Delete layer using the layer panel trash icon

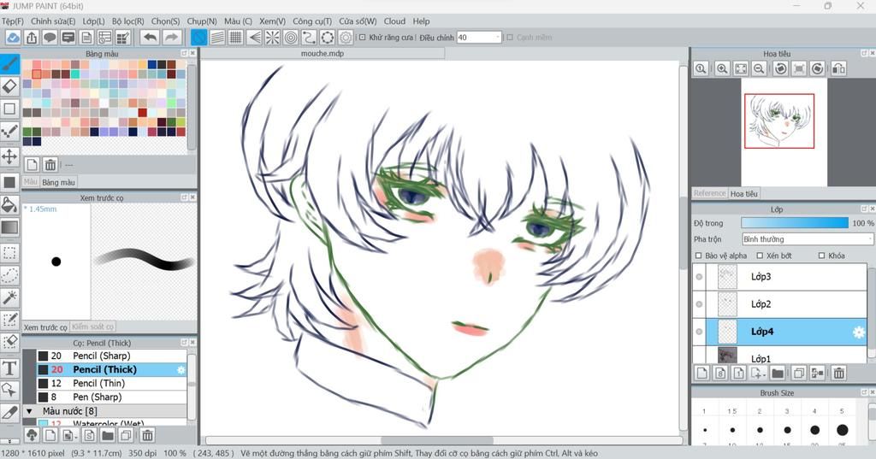pos(838,373)
